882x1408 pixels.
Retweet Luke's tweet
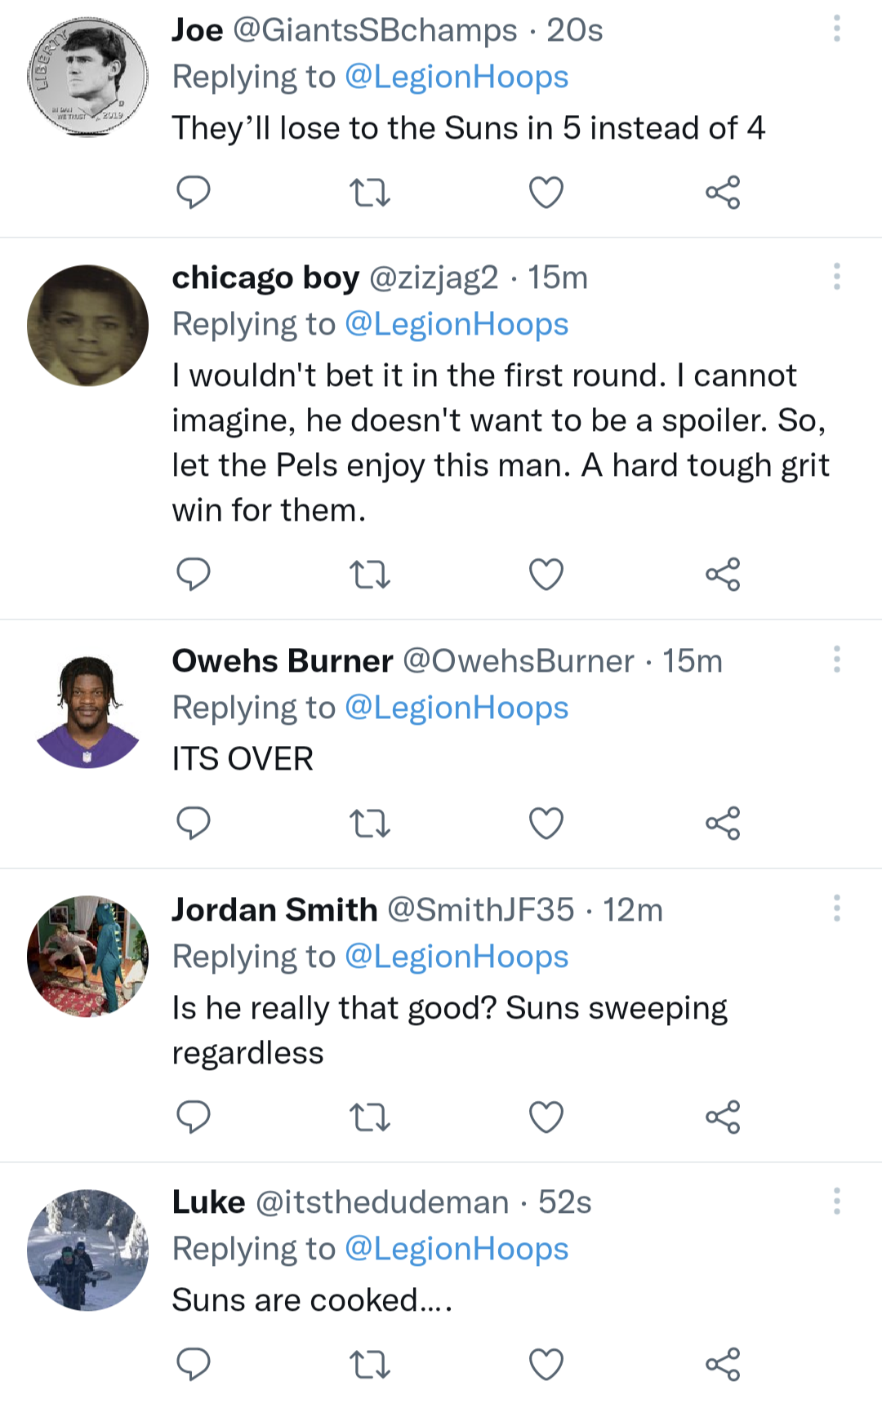[369, 1364]
